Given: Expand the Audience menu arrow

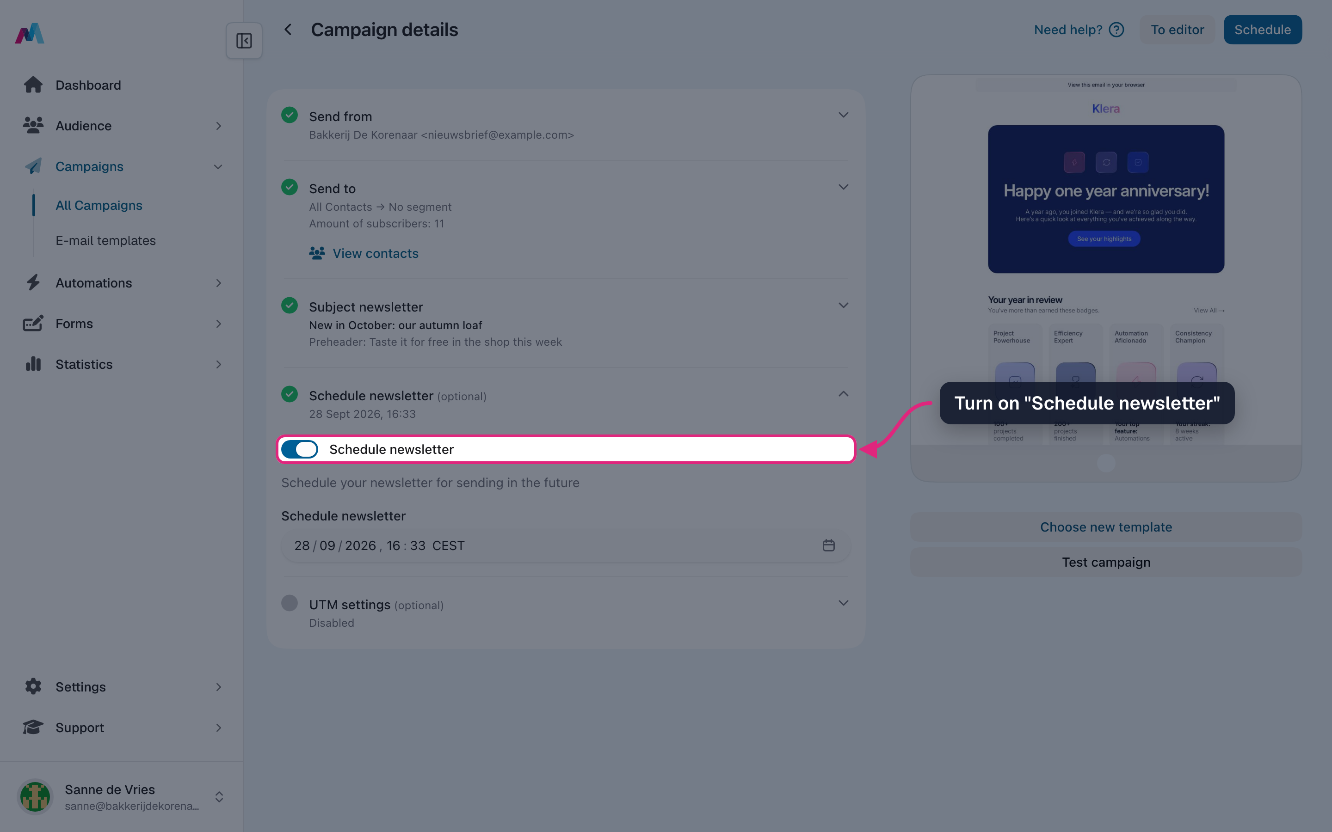Looking at the screenshot, I should click(218, 126).
